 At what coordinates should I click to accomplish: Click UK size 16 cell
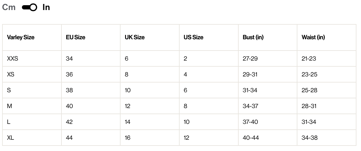coord(128,138)
